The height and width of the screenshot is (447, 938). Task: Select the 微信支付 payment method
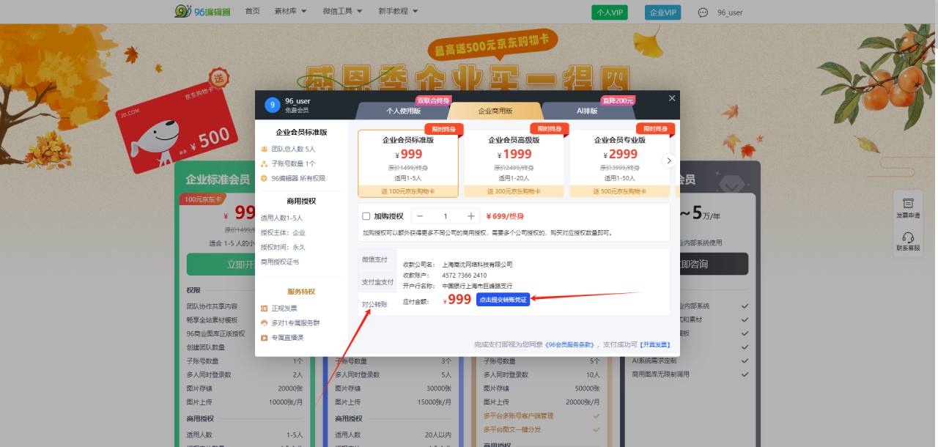374,259
